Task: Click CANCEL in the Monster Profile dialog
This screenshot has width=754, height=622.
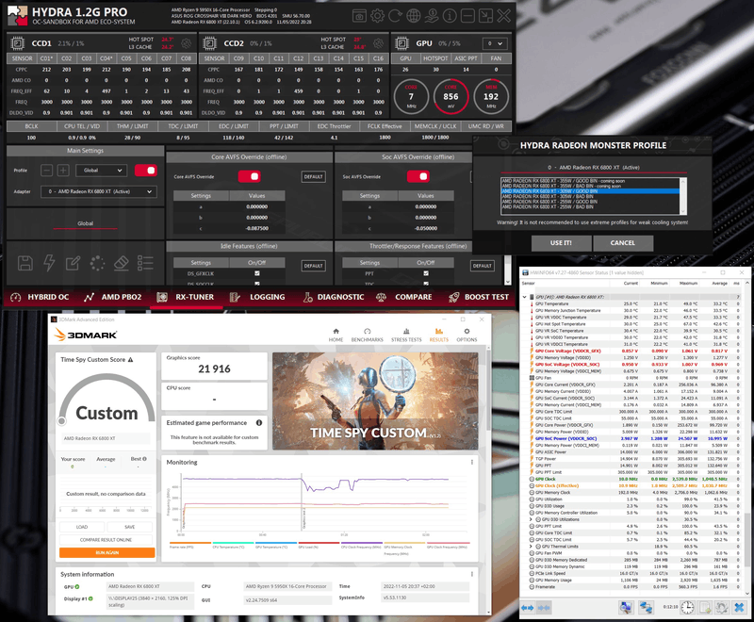Action: click(623, 243)
